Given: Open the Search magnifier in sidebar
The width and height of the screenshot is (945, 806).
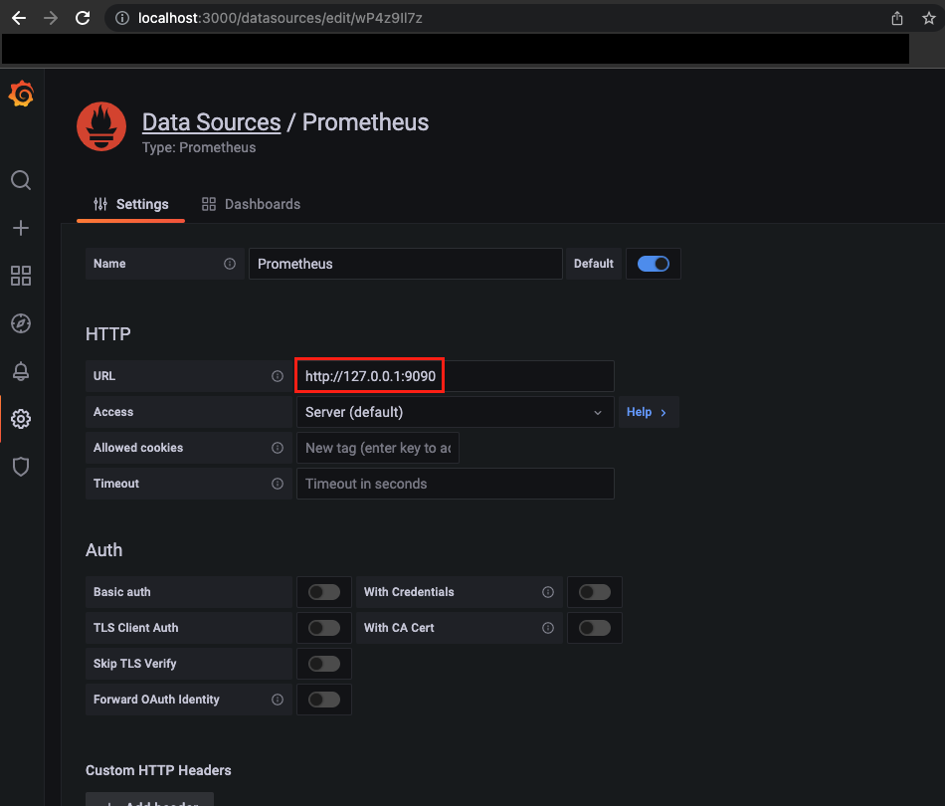Looking at the screenshot, I should (21, 180).
